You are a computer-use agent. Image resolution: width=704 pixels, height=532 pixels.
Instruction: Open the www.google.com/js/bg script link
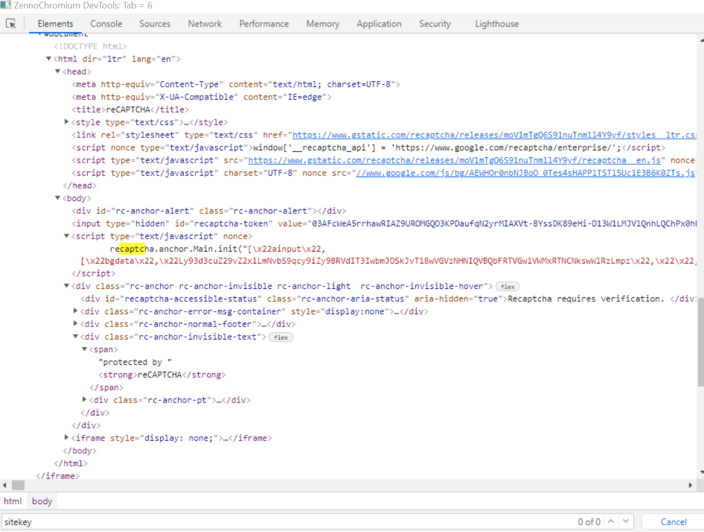tap(526, 173)
